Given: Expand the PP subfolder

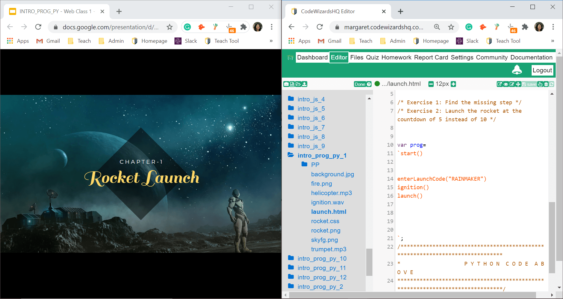Looking at the screenshot, I should pos(315,165).
